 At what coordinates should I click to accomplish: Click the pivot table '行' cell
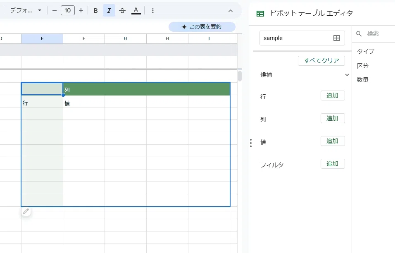[x=42, y=102]
